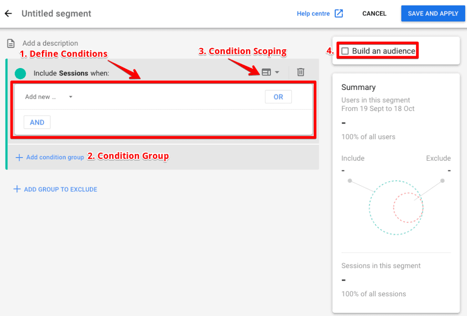
Task: Delete the condition group with trash icon
Action: tap(300, 72)
